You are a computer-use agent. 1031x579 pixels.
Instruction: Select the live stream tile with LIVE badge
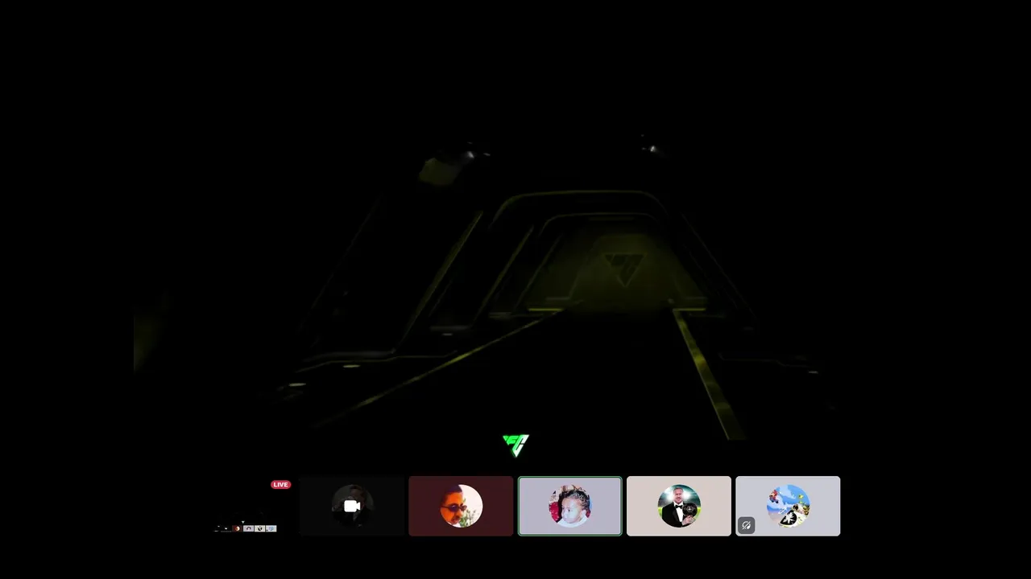click(x=242, y=506)
